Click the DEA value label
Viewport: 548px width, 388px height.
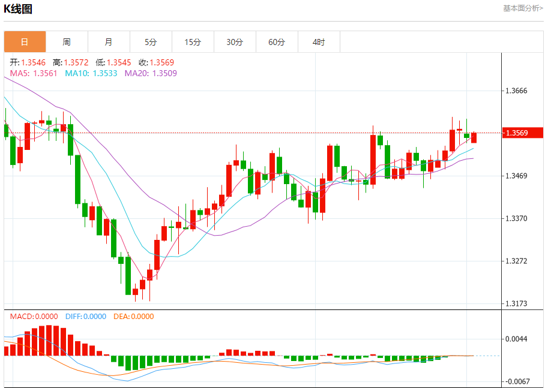[132, 317]
